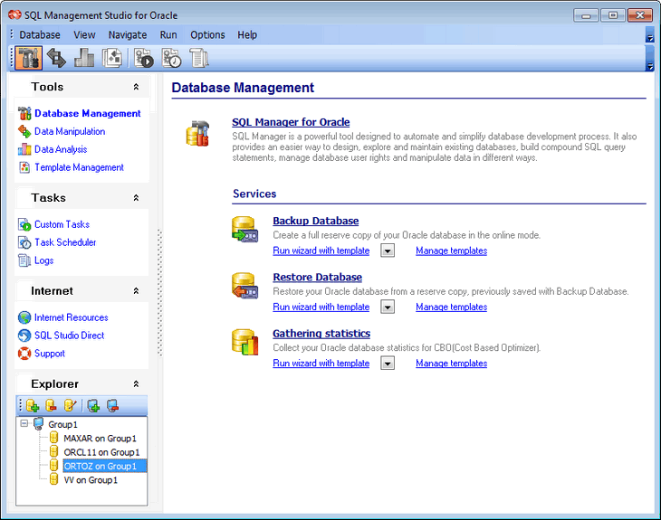Image resolution: width=661 pixels, height=520 pixels.
Task: Open the Custom Tasks toolbar icon
Action: [x=144, y=58]
